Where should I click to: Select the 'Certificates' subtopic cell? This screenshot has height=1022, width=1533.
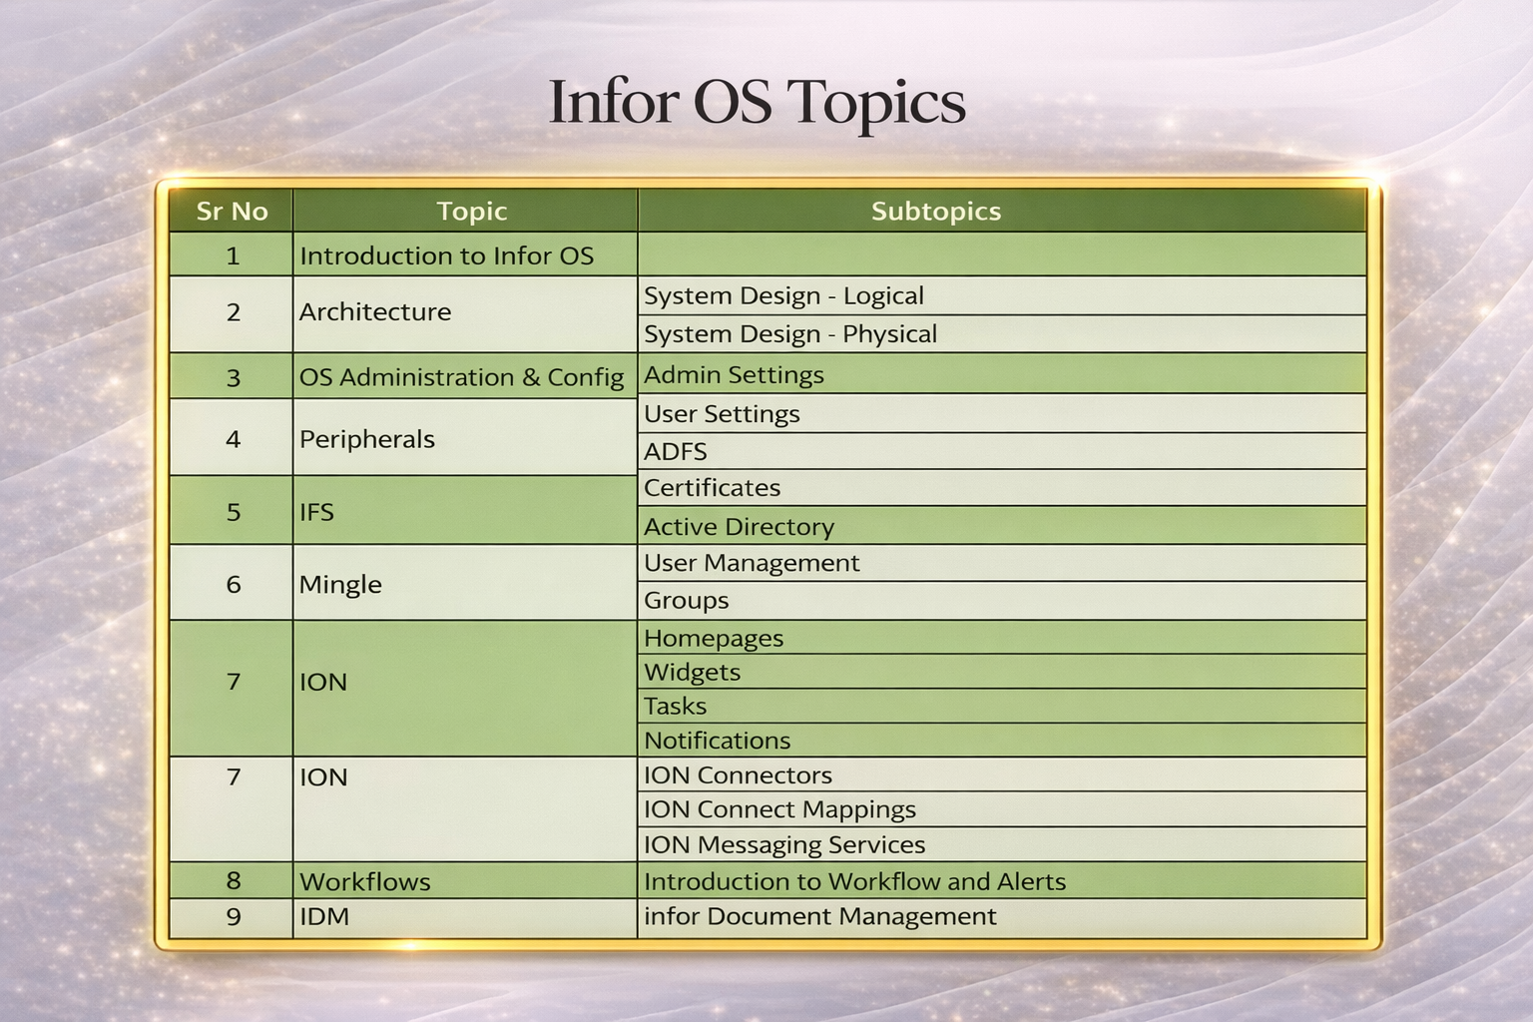pos(713,488)
